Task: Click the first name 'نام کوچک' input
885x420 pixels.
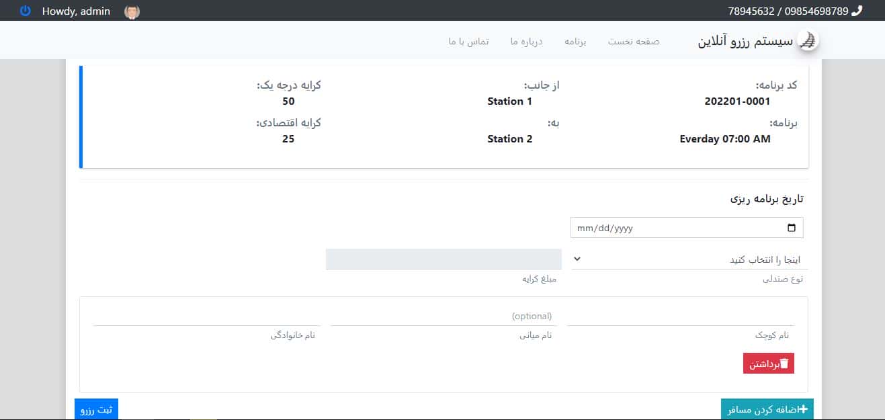Action: 681,316
